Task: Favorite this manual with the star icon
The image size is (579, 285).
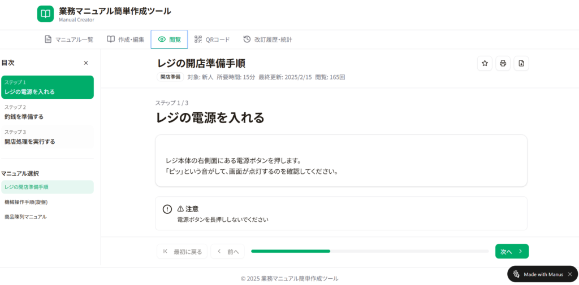Action: tap(485, 64)
